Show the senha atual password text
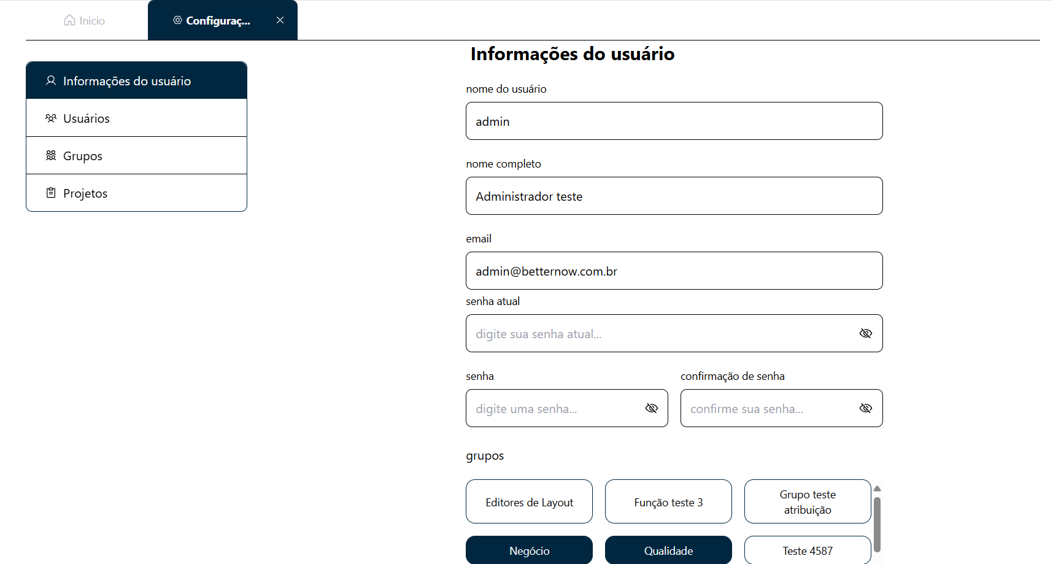This screenshot has height=564, width=1053. (x=866, y=333)
